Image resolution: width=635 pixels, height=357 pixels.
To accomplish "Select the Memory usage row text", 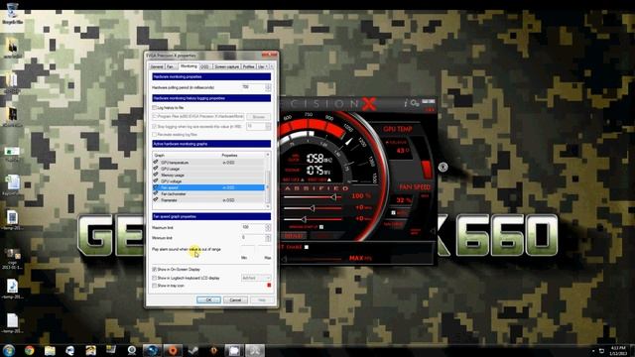I will coord(173,176).
